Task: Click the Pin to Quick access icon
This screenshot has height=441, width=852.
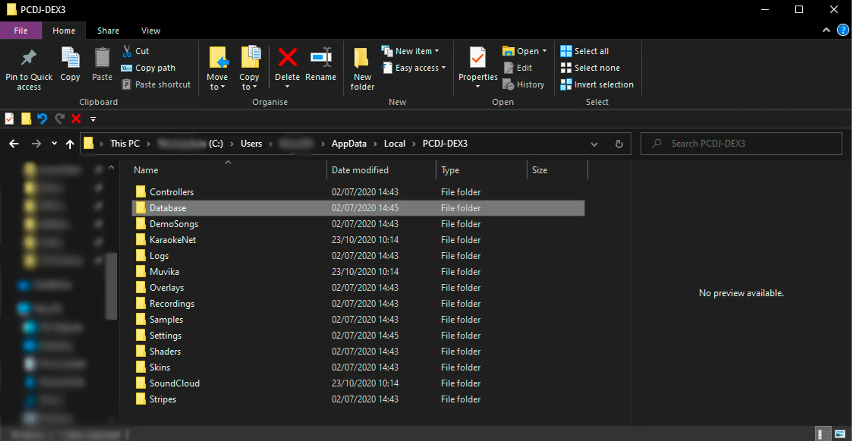Action: (x=29, y=58)
